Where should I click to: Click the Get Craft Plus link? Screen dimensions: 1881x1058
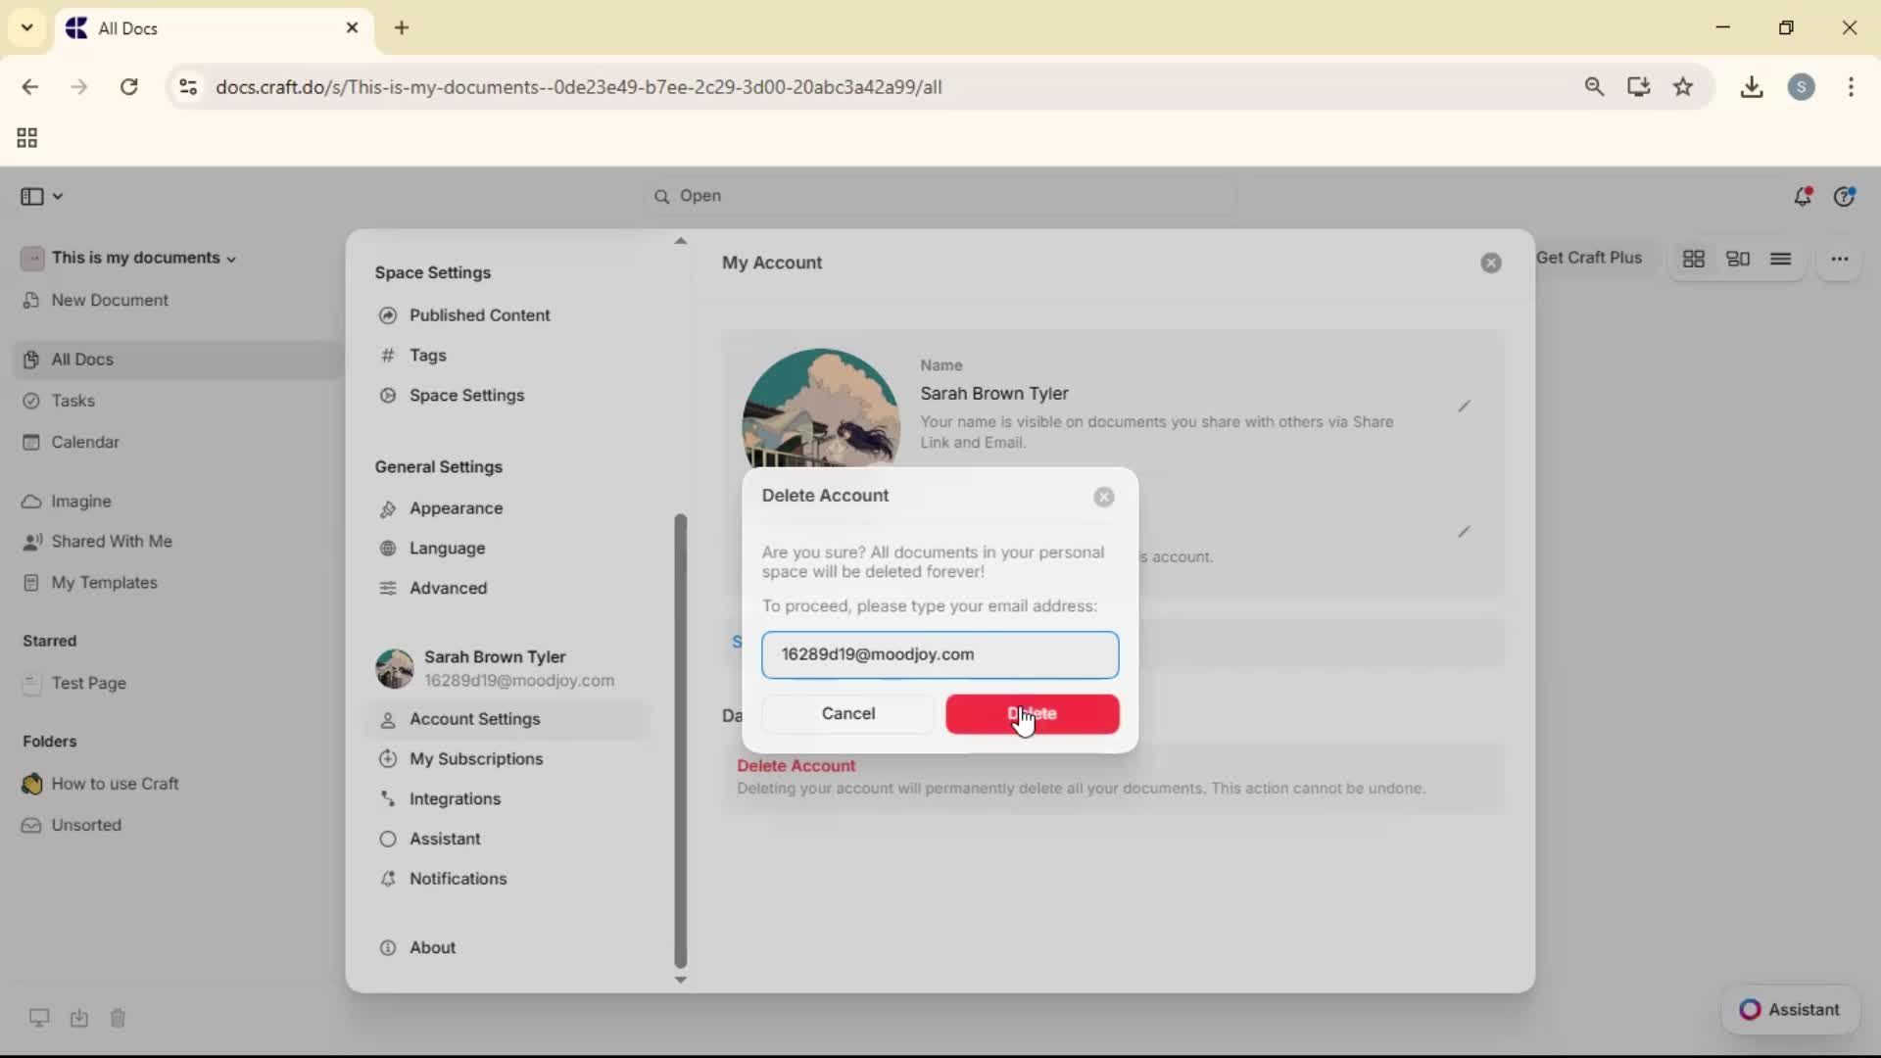click(1588, 258)
